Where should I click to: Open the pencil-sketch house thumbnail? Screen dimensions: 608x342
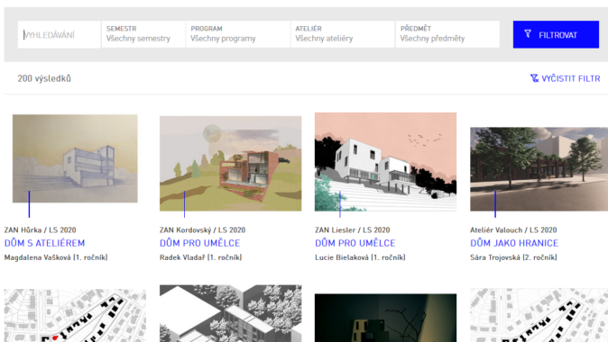pos(75,158)
